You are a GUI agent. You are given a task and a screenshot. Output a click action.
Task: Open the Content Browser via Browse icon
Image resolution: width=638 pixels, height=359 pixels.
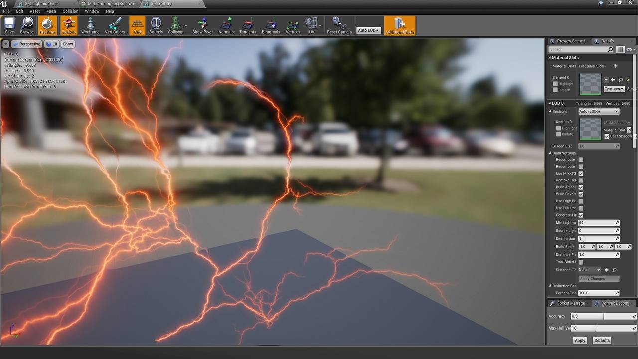pyautogui.click(x=27, y=25)
